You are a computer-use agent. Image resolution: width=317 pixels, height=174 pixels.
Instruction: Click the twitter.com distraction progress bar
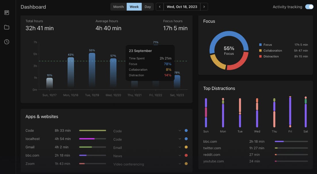click(291, 148)
